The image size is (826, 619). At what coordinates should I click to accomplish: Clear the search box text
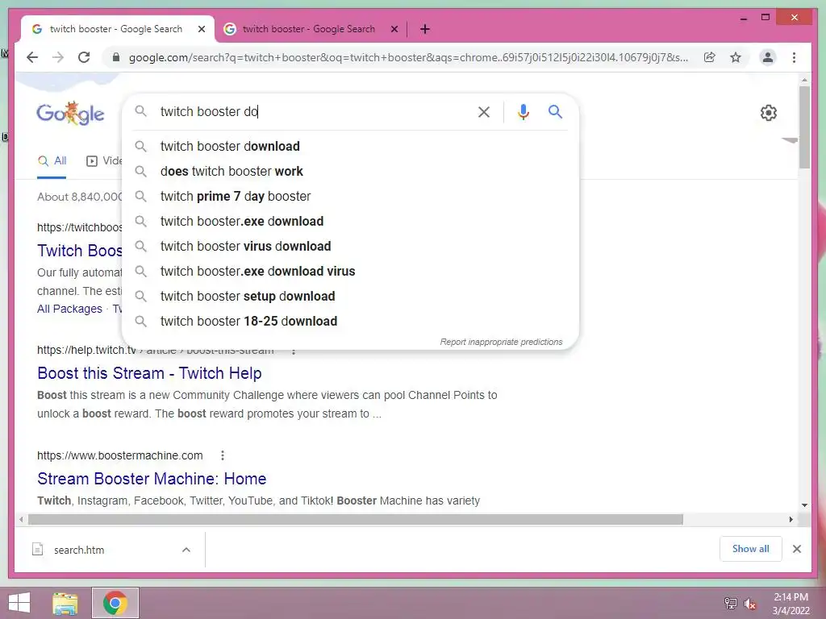pyautogui.click(x=484, y=111)
